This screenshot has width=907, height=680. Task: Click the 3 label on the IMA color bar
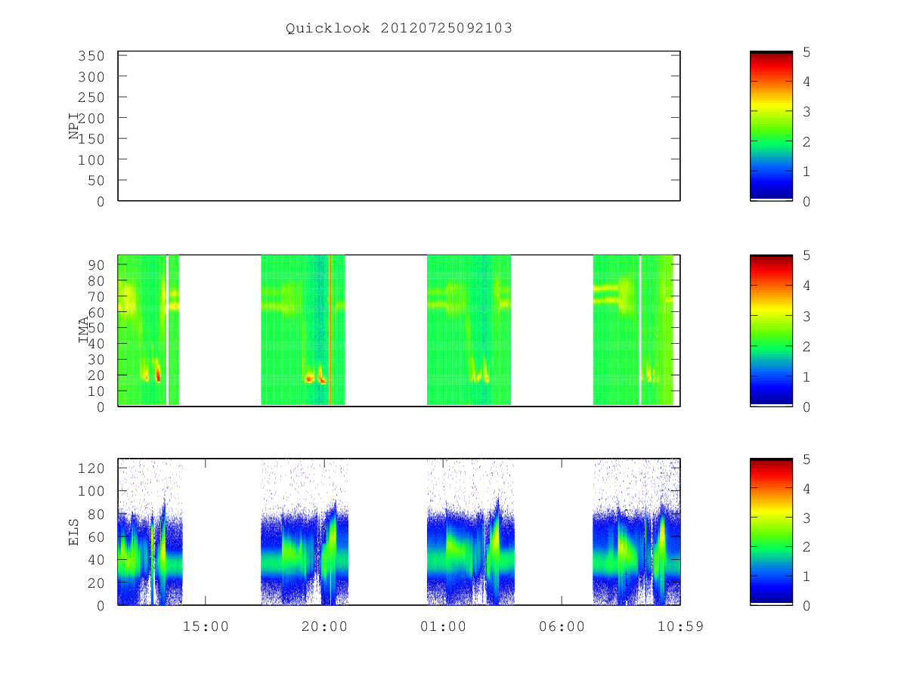coord(807,316)
